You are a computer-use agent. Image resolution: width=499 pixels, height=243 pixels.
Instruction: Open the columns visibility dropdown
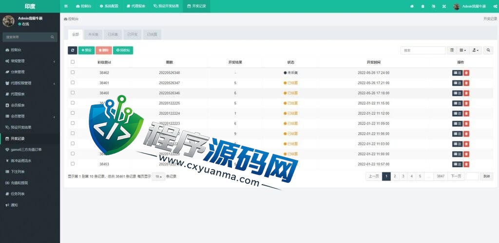(x=463, y=50)
